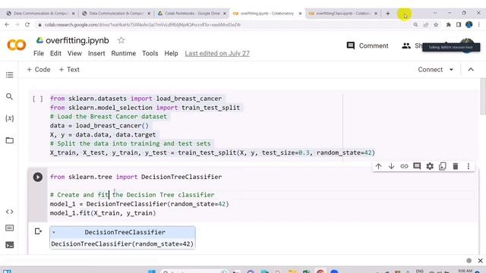Open the Edit menu
The image size is (486, 273).
coord(55,53)
